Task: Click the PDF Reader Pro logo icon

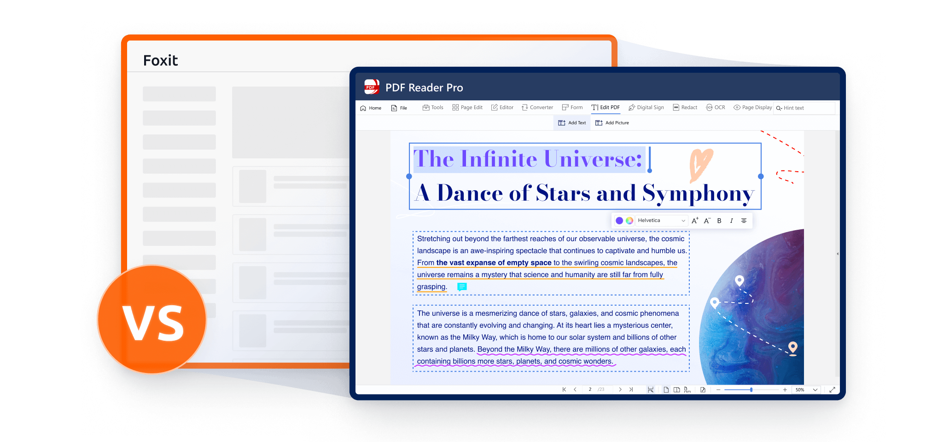Action: (x=372, y=87)
